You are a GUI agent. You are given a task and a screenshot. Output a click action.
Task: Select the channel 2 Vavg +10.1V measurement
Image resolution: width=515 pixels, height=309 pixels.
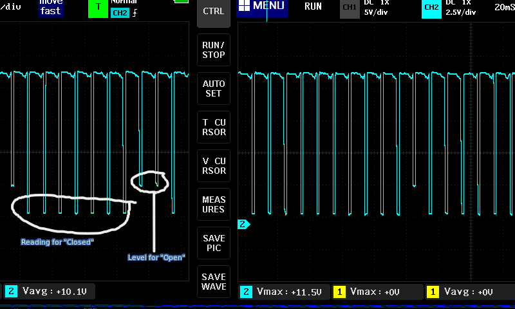pyautogui.click(x=51, y=292)
